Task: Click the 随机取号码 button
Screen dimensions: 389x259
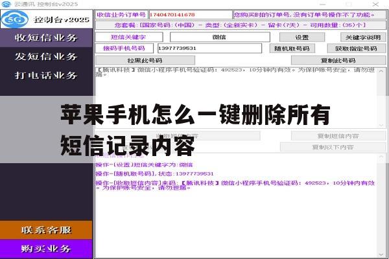Action: pos(292,49)
